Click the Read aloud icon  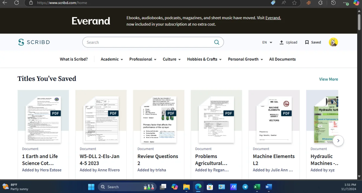[284, 3]
